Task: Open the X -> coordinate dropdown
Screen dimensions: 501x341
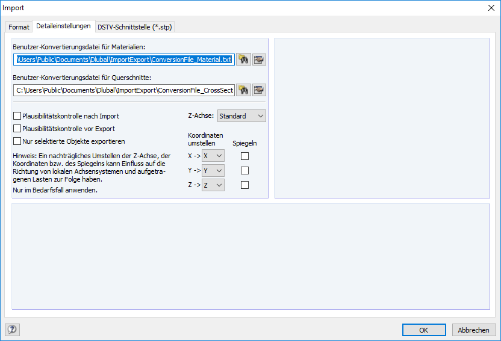Action: [x=213, y=156]
